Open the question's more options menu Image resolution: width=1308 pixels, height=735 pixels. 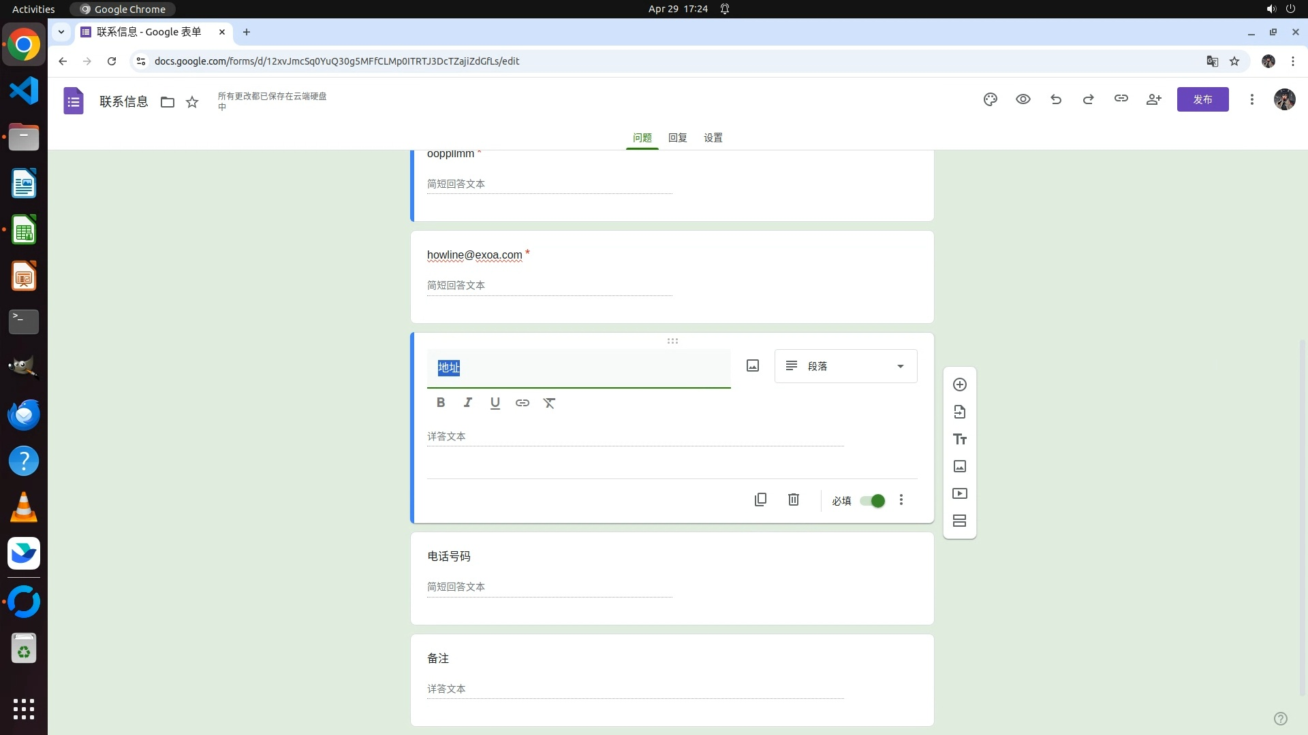click(901, 500)
